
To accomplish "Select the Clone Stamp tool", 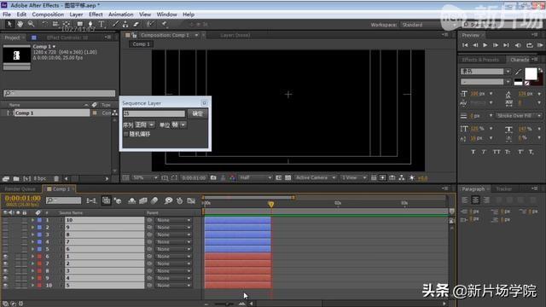I will pyautogui.click(x=125, y=24).
